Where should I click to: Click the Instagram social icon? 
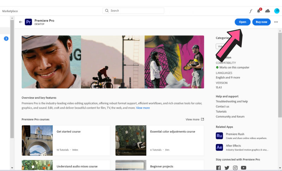235,168
